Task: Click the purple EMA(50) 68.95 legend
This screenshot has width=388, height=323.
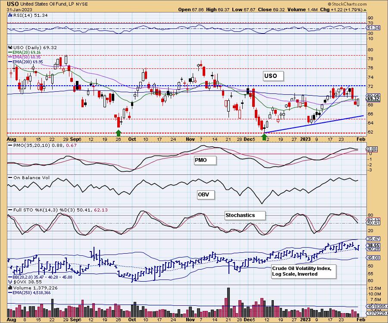Action: 25,57
